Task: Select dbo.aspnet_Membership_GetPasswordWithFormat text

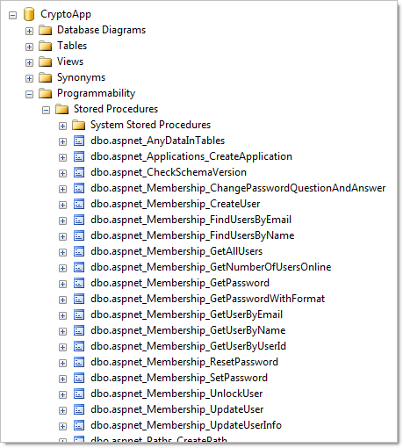Action: 207,299
